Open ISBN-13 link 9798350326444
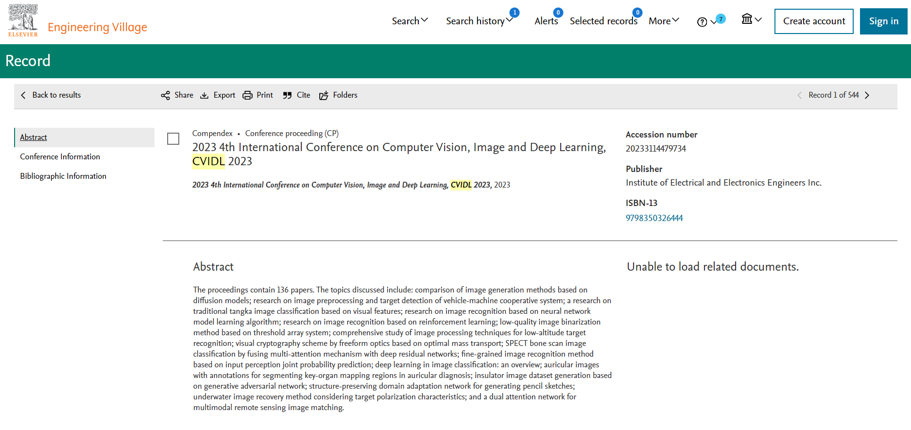Screen dimensions: 911x430 (x=654, y=218)
